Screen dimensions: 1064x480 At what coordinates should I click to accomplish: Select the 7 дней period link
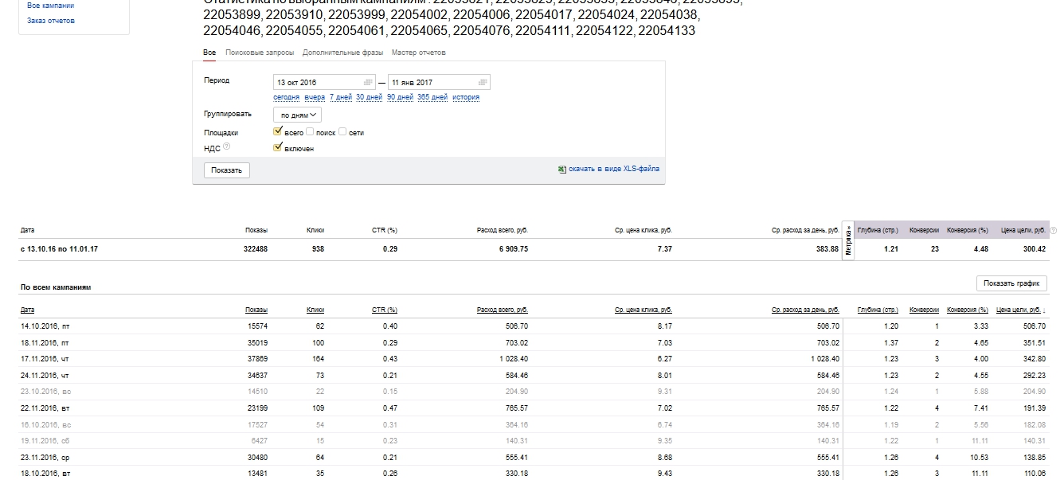pyautogui.click(x=341, y=97)
